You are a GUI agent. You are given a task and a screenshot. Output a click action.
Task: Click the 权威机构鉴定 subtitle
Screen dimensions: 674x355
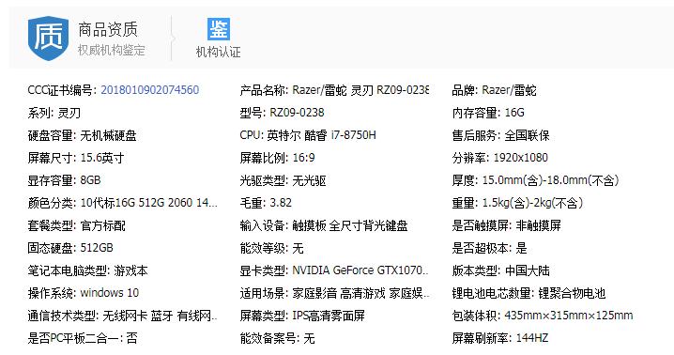(x=112, y=50)
